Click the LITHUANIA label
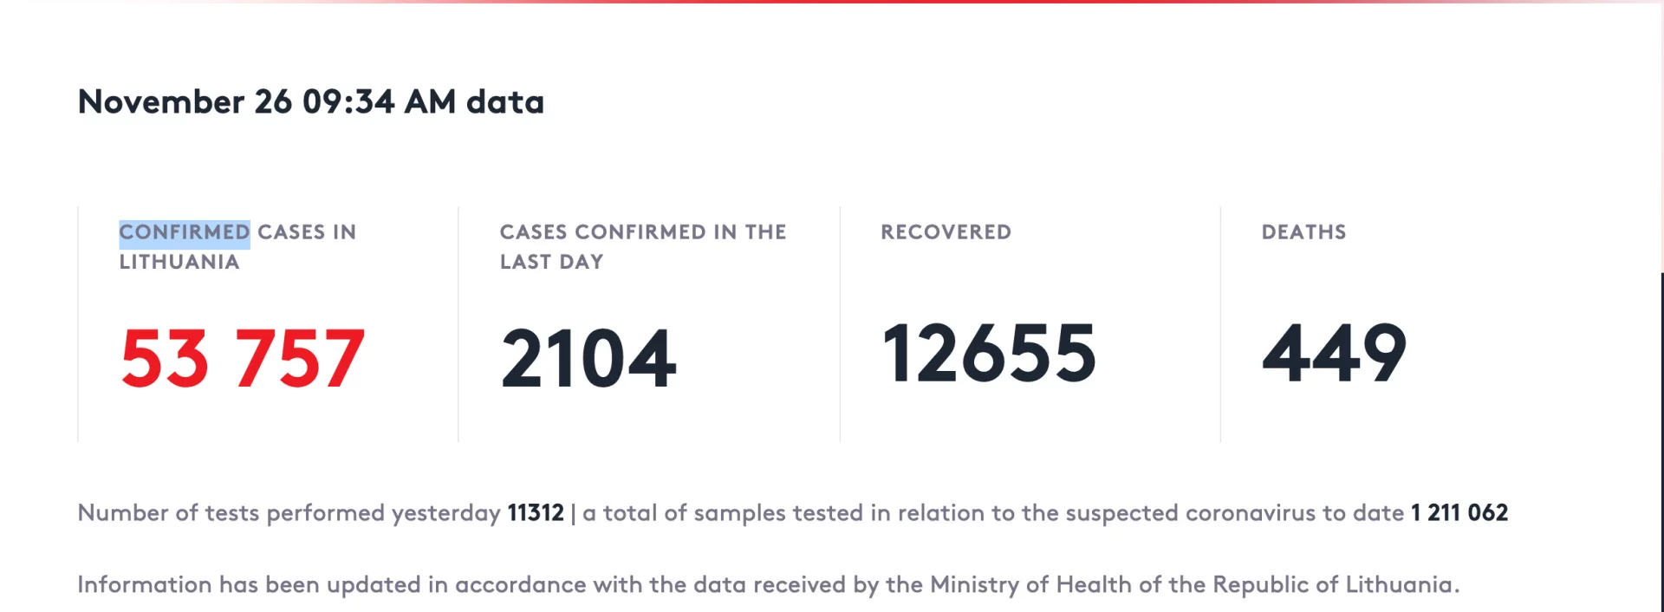The width and height of the screenshot is (1664, 612). pyautogui.click(x=179, y=262)
